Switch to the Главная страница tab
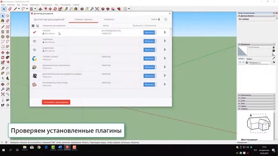Image resolution: width=278 pixels, height=156 pixels. pos(83,19)
